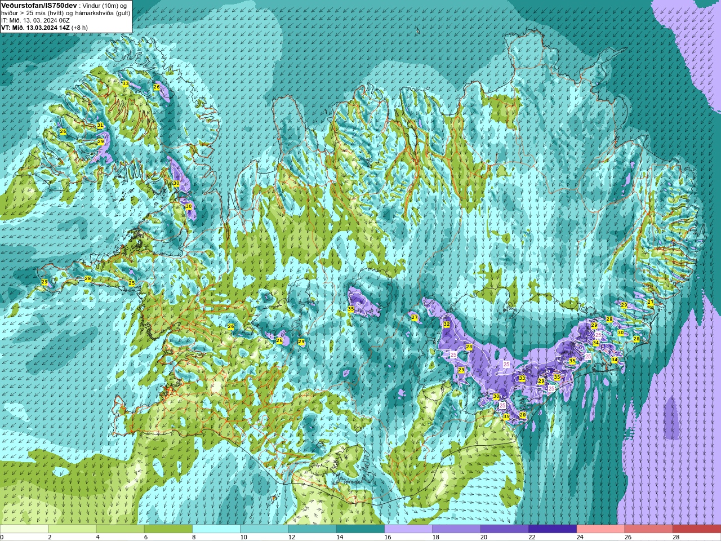Click the bold 'VT: Mið. 13.03.2024 14Z' text
The height and width of the screenshot is (541, 721).
[x=35, y=27]
